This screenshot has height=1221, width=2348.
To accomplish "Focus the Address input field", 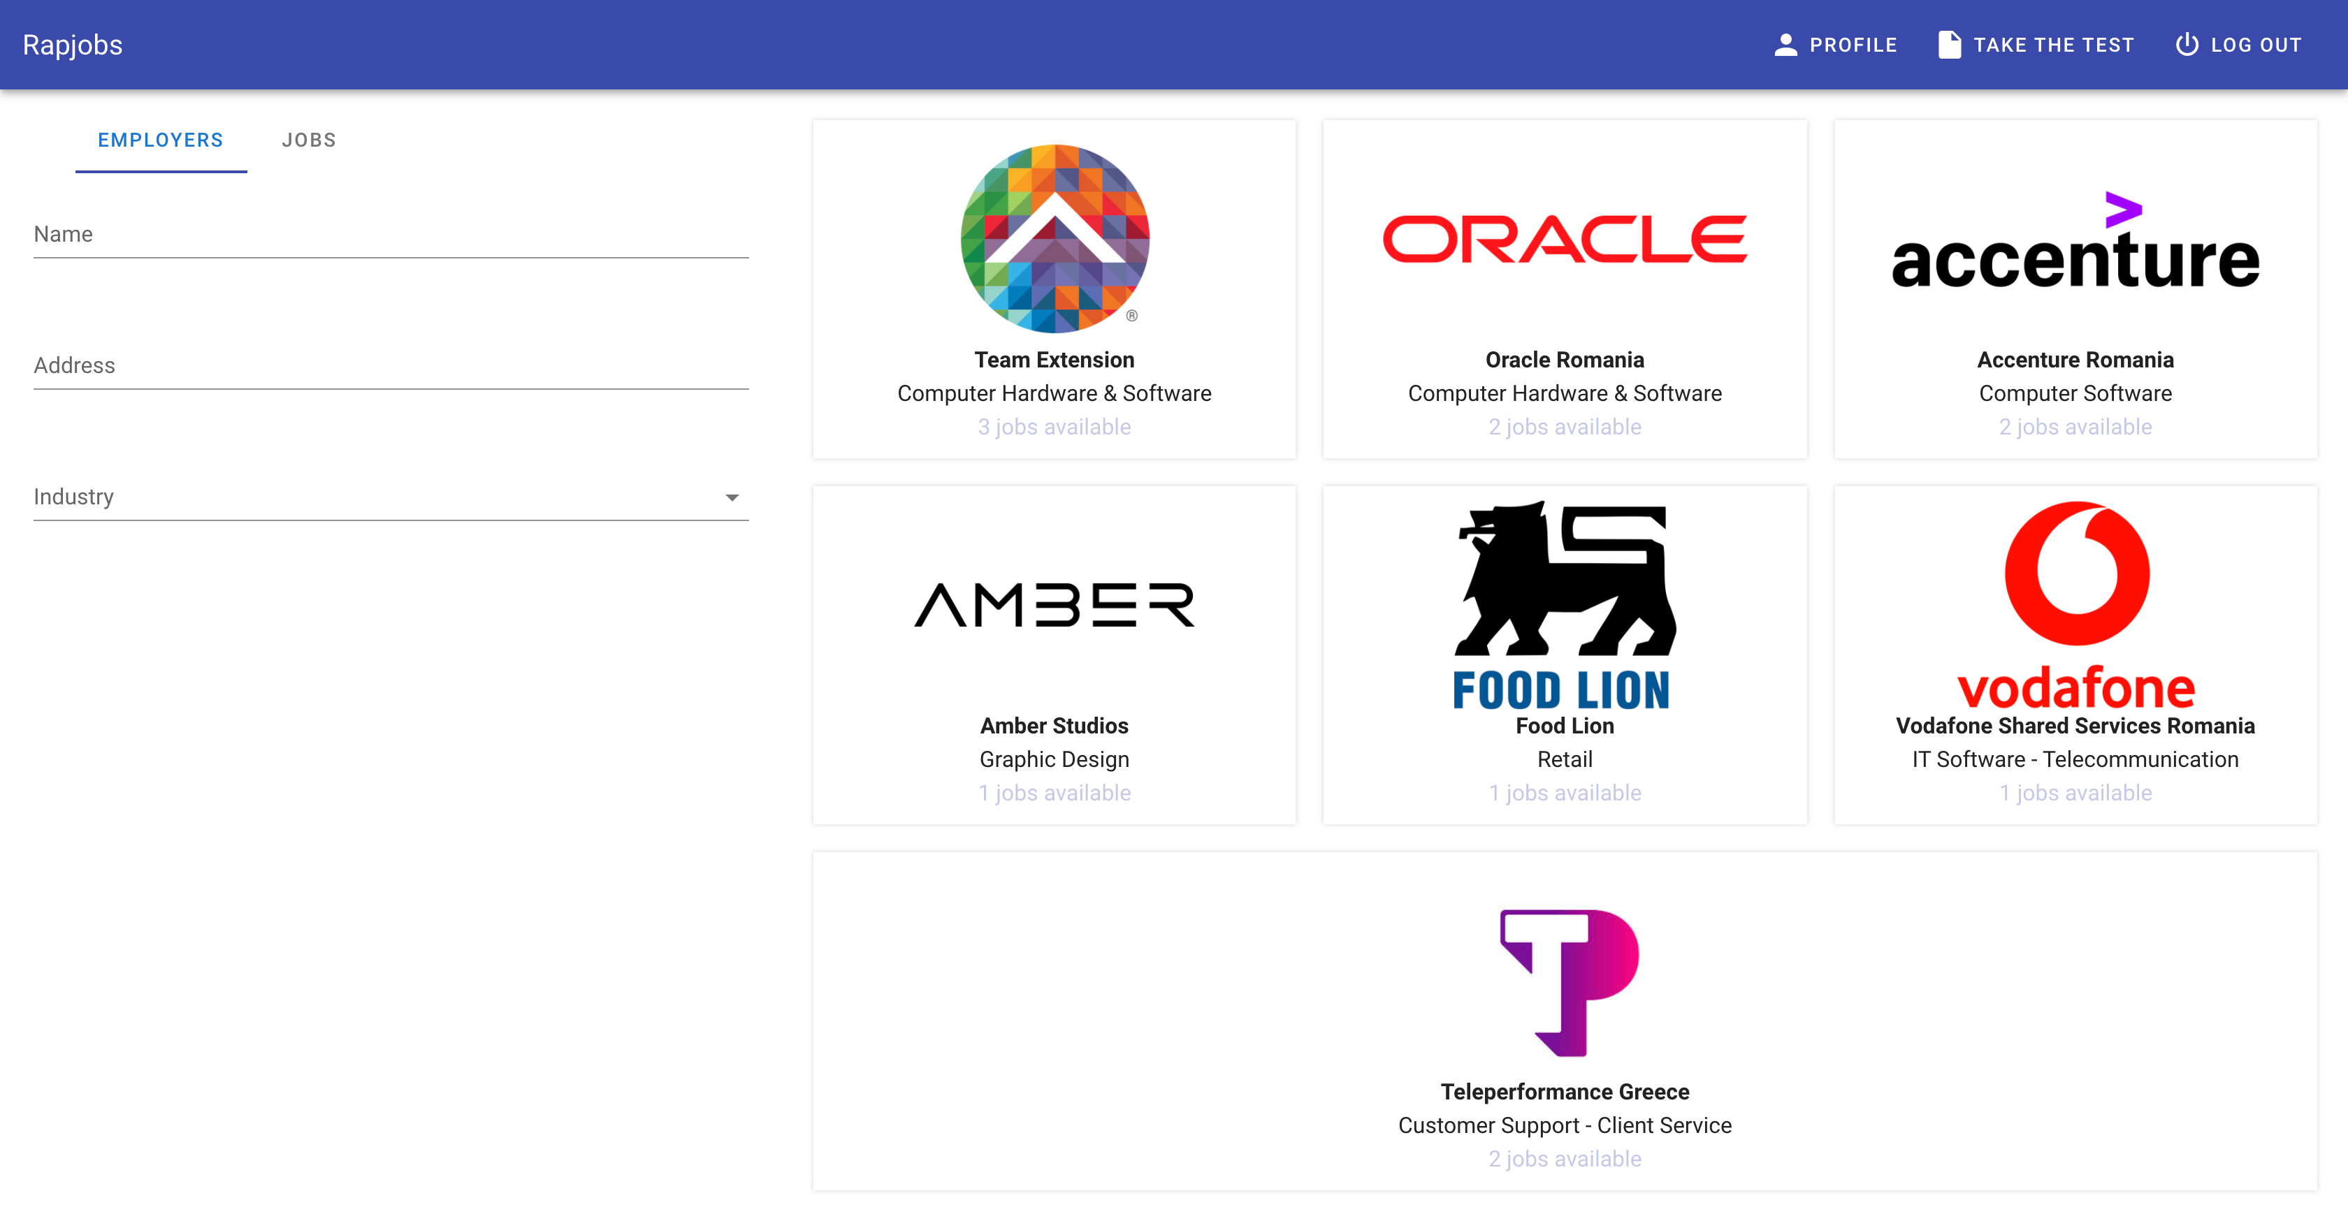I will point(390,366).
